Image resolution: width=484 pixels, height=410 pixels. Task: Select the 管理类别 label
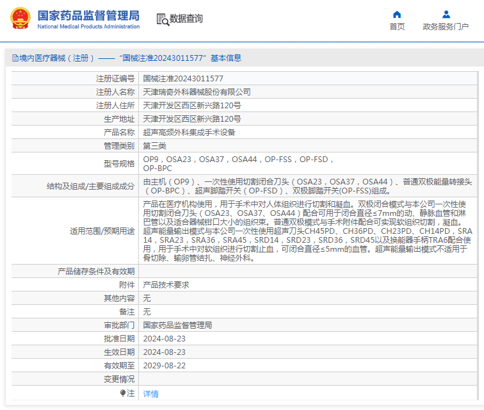[x=119, y=146]
